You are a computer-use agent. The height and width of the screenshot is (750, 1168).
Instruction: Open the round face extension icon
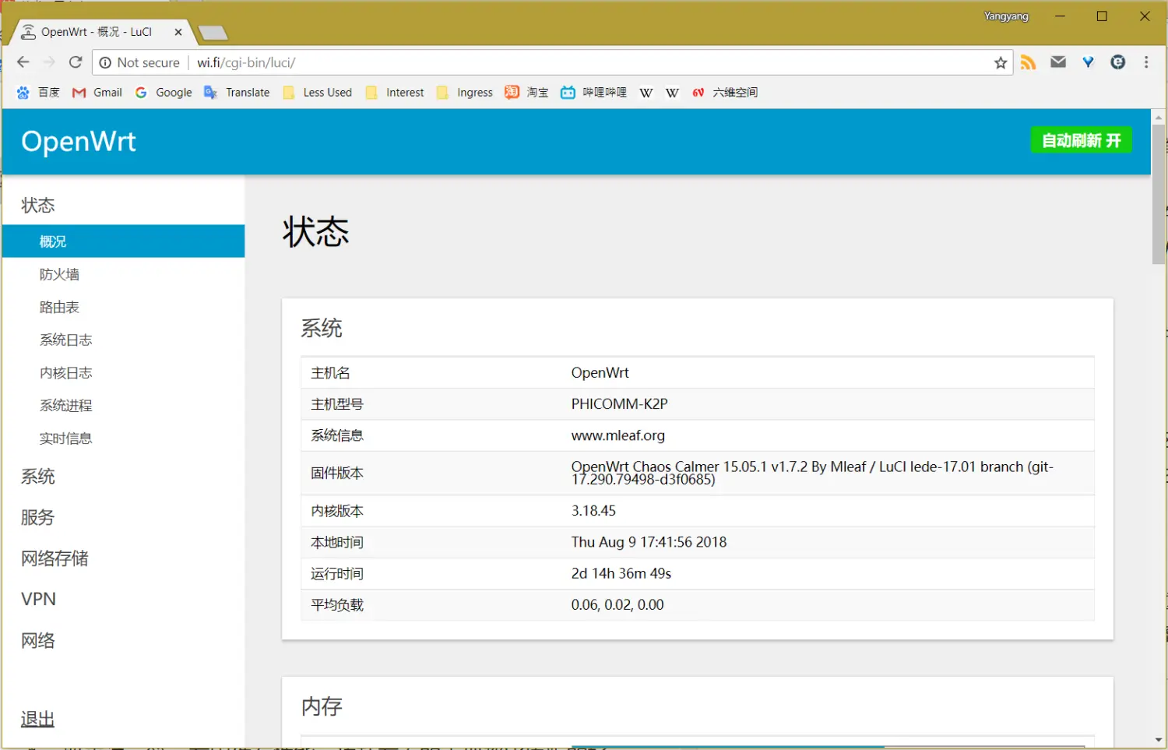pos(1118,62)
